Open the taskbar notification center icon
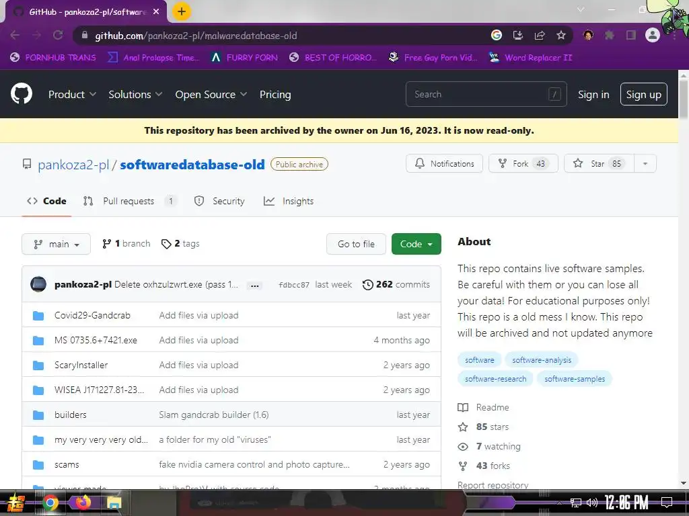Screen dimensions: 689x516 [x=667, y=502]
